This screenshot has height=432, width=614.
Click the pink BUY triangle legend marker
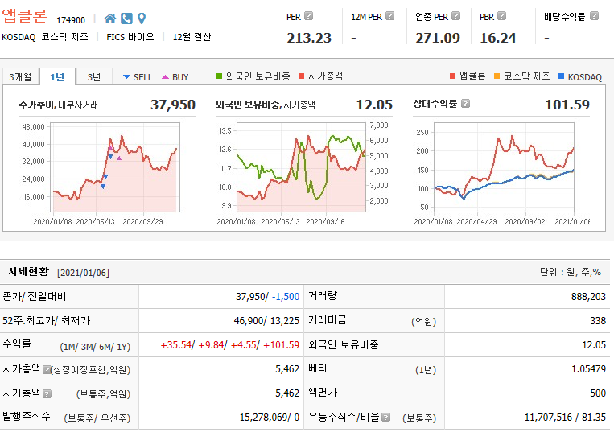tap(165, 77)
